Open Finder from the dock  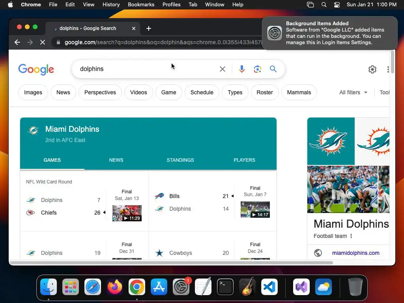[x=49, y=287]
